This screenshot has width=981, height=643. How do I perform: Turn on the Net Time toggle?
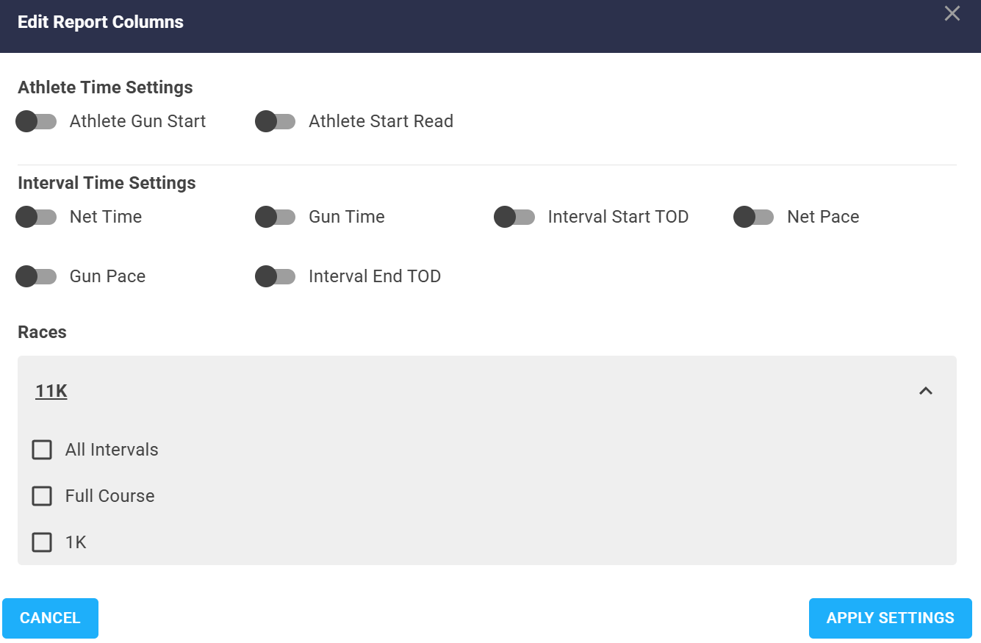pyautogui.click(x=36, y=217)
